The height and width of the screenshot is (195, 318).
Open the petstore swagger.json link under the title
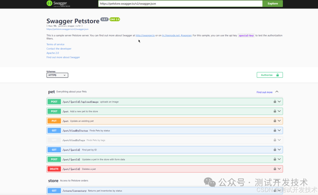click(67, 29)
